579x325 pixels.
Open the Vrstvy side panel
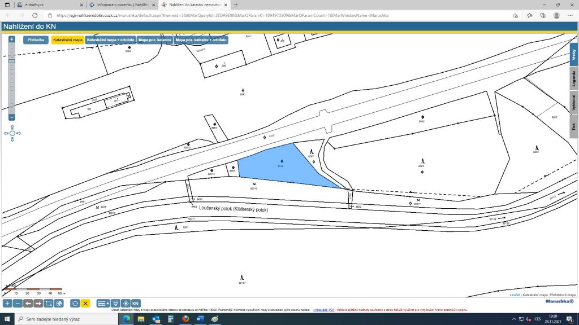click(x=573, y=55)
